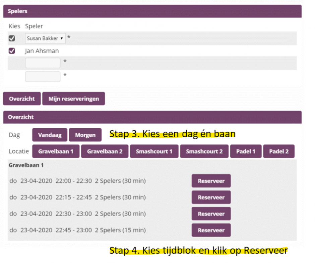
Task: Click the second empty player input field
Action: click(43, 77)
